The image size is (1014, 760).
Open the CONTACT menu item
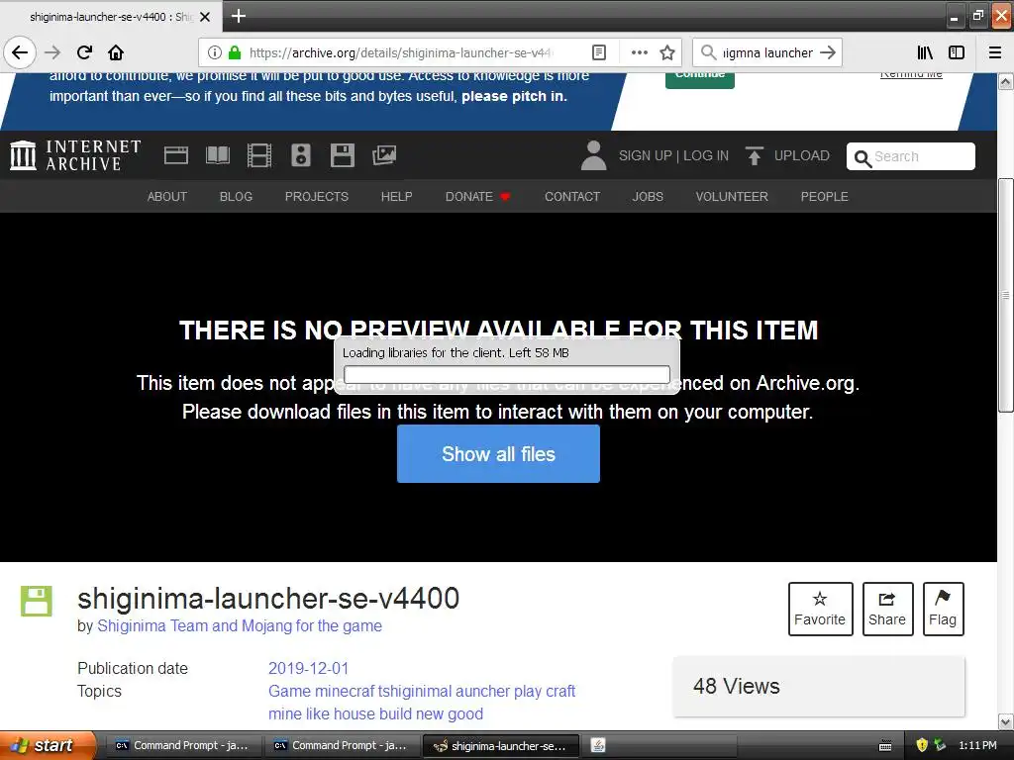click(x=572, y=197)
